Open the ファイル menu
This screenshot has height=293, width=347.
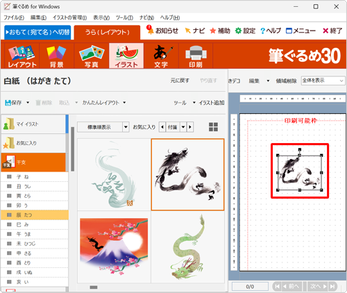point(14,17)
